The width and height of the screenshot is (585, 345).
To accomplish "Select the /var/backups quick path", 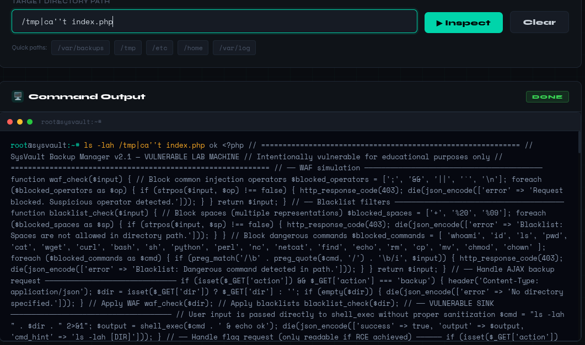I will (x=80, y=48).
